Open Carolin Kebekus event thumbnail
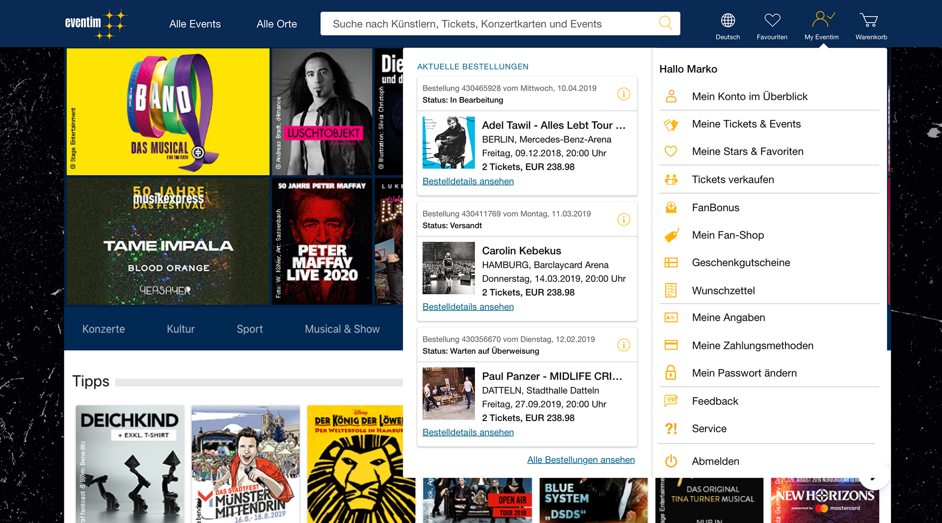 pyautogui.click(x=448, y=268)
